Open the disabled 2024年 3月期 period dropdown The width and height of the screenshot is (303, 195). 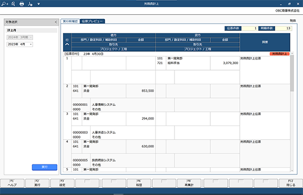(x=19, y=37)
